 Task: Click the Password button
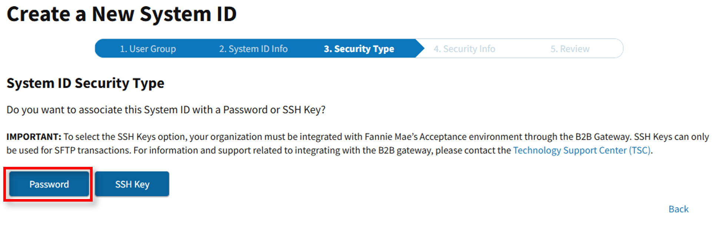point(49,184)
